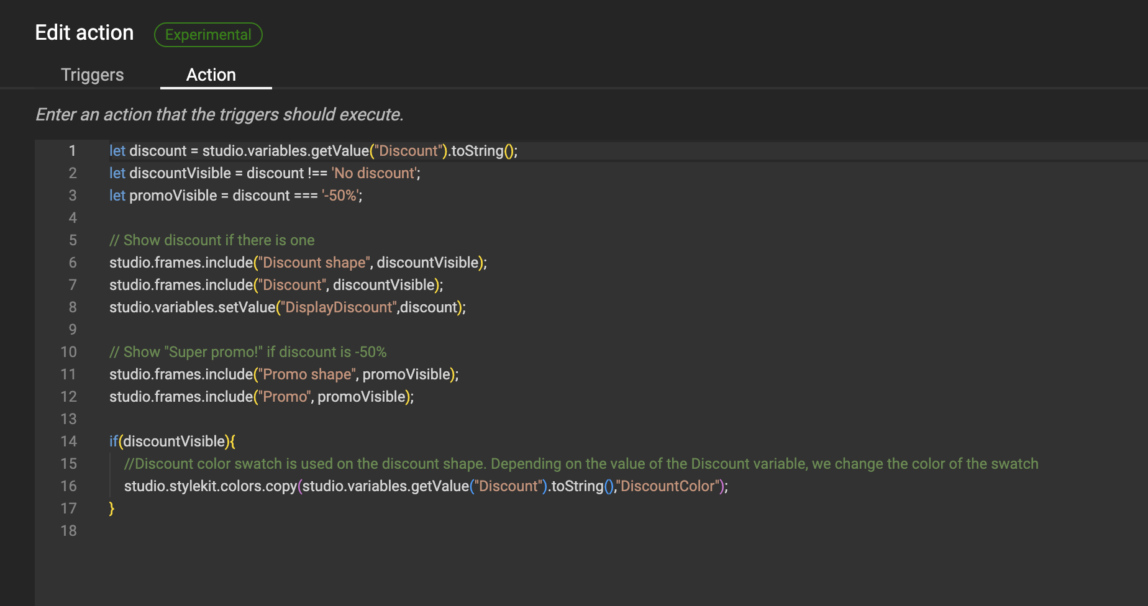Screen dimensions: 1148x606
Task: Click the instruction text above the editor
Action: (219, 114)
